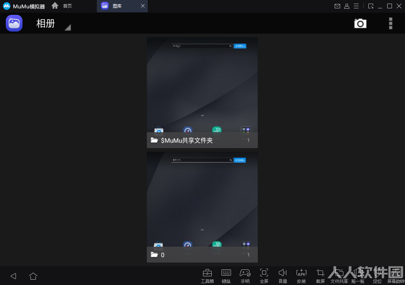Viewport: 405px width, 285px height.
Task: Open 文件共享 file sharing
Action: tap(339, 276)
